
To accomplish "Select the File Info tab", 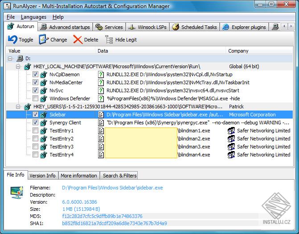I will pos(16,175).
